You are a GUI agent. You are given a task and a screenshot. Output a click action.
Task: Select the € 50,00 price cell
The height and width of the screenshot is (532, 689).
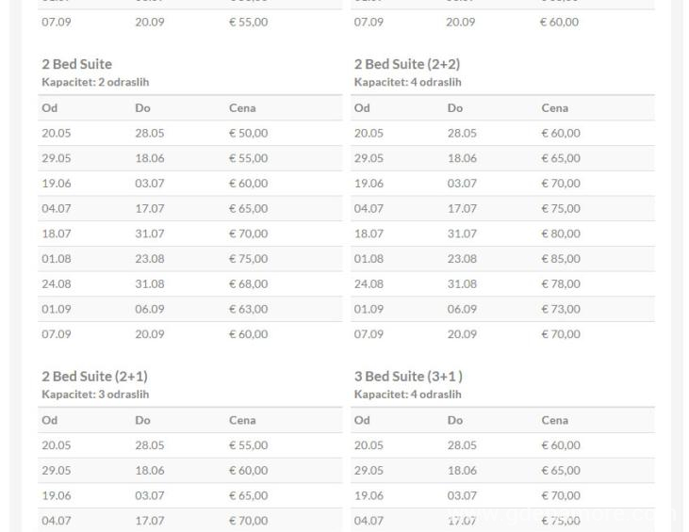(248, 134)
